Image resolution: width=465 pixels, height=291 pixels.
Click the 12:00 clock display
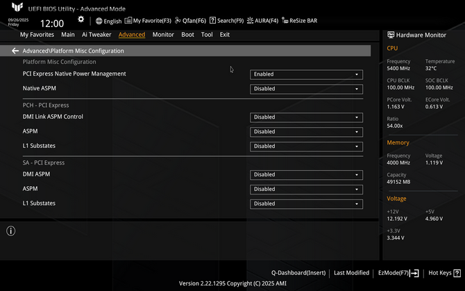[x=52, y=24]
